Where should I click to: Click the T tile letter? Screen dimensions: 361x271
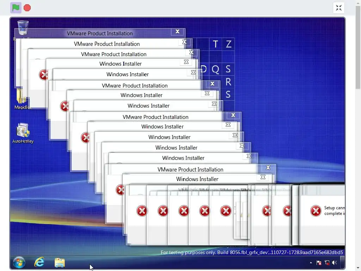coord(215,44)
